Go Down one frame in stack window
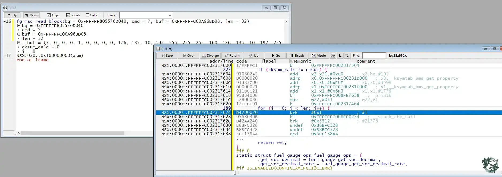Viewport: 502px width, 177px height. click(32, 15)
